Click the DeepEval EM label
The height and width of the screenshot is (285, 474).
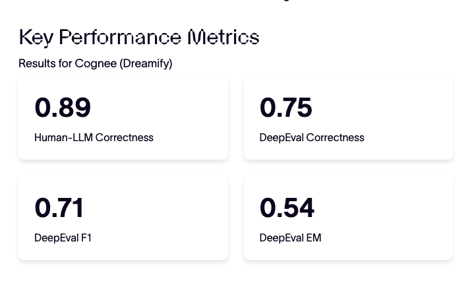click(x=290, y=237)
